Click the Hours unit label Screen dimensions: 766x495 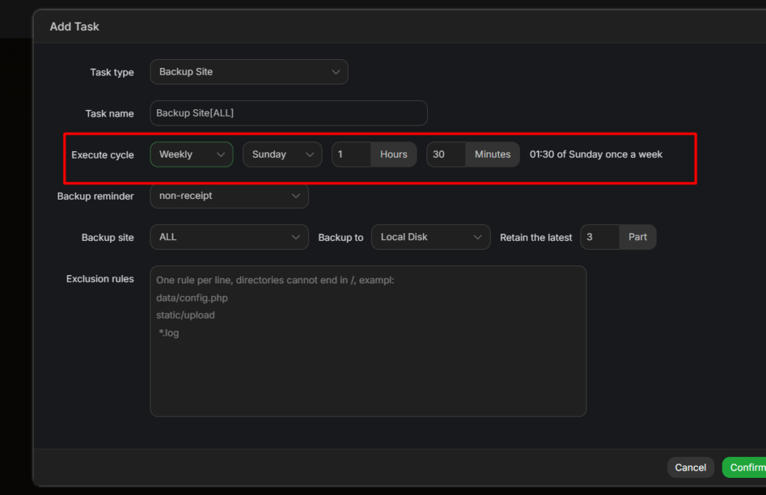pyautogui.click(x=393, y=154)
